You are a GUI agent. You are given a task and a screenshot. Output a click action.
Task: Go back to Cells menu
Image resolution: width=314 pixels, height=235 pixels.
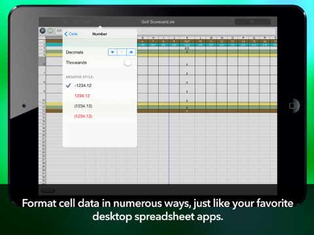coord(71,34)
